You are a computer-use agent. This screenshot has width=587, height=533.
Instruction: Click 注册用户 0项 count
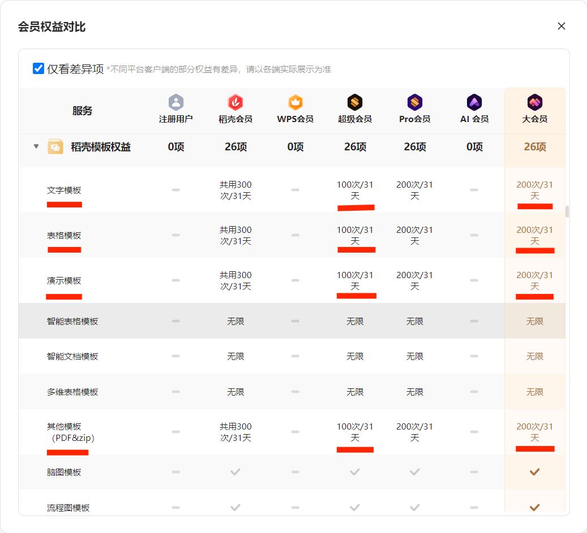176,147
